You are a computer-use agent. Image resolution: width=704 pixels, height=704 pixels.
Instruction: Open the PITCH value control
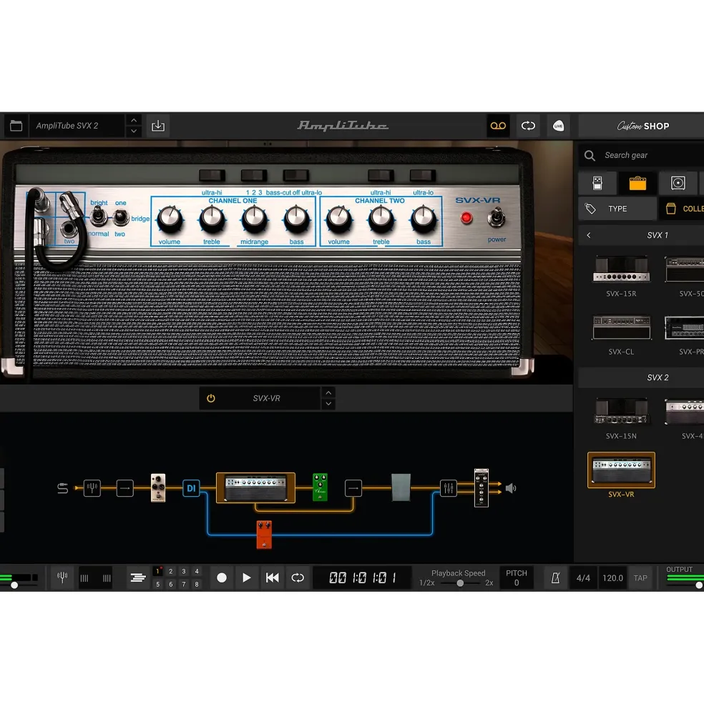pyautogui.click(x=516, y=577)
